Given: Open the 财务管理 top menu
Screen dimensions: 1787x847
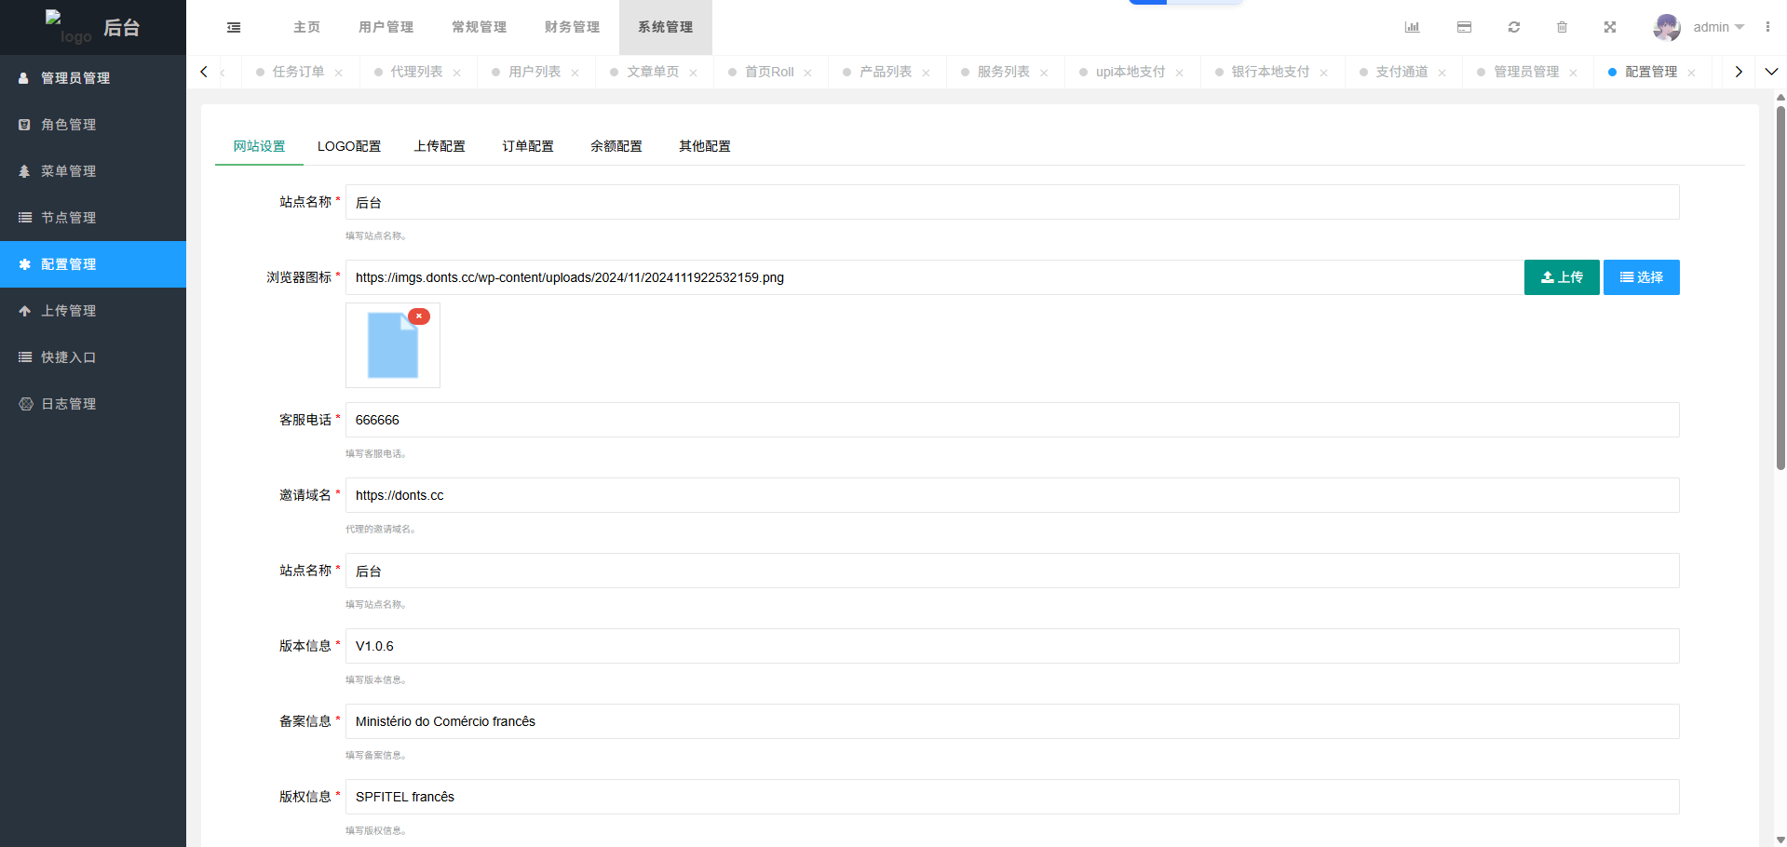Looking at the screenshot, I should pos(572,27).
